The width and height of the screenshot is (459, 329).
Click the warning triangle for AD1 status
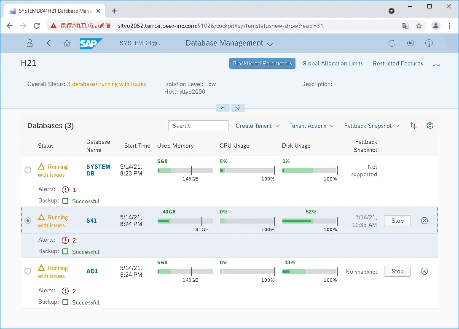tap(41, 268)
